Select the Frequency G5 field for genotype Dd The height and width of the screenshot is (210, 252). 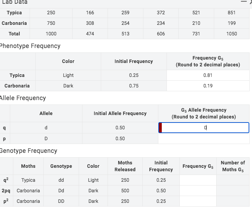(x=198, y=191)
